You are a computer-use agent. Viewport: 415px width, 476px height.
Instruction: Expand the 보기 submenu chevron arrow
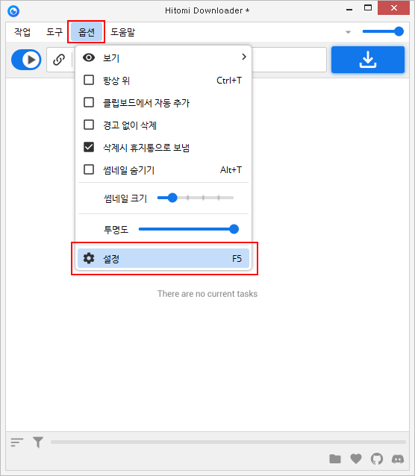point(243,57)
